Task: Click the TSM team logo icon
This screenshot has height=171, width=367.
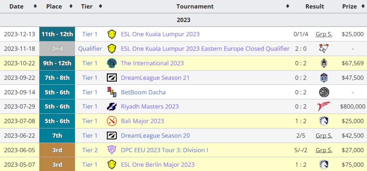Action: pyautogui.click(x=324, y=92)
